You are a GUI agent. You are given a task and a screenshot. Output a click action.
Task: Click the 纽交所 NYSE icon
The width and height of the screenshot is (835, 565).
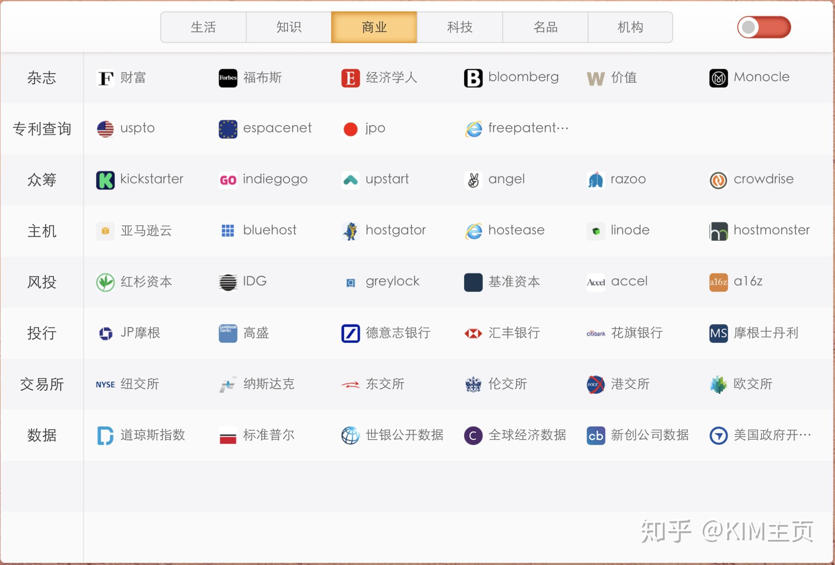(x=106, y=384)
